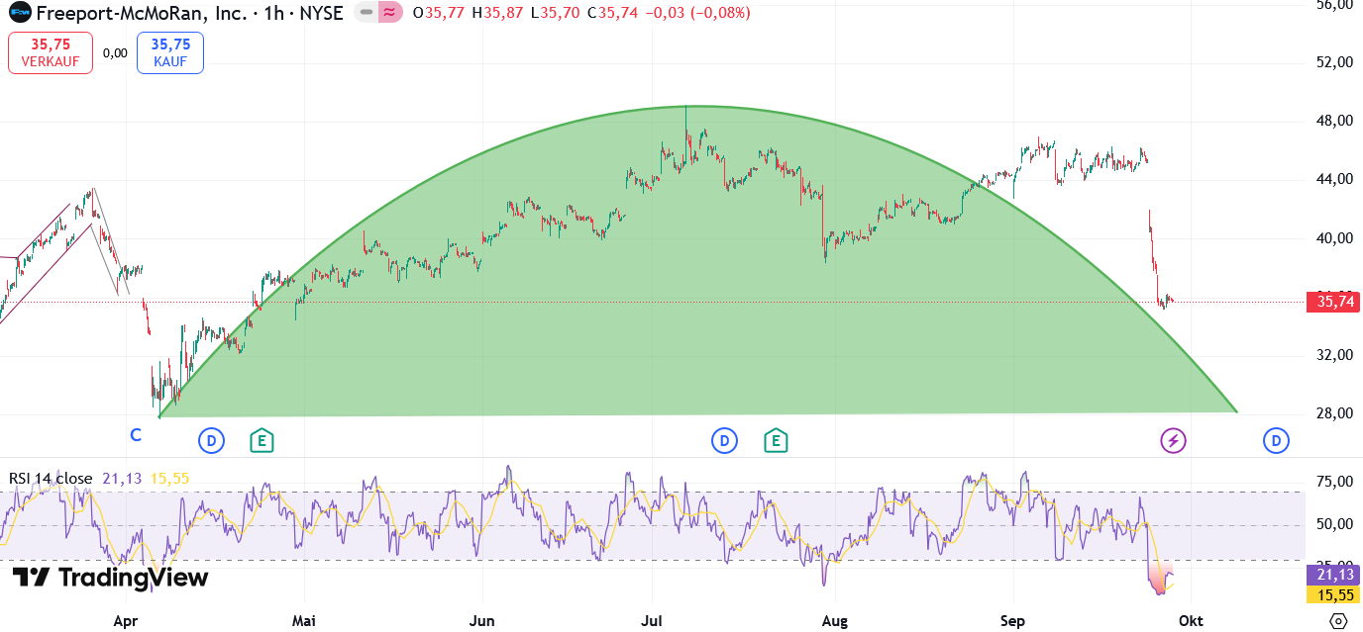Open the earnings marker E near August
Image resolution: width=1363 pixels, height=632 pixels.
[x=776, y=440]
